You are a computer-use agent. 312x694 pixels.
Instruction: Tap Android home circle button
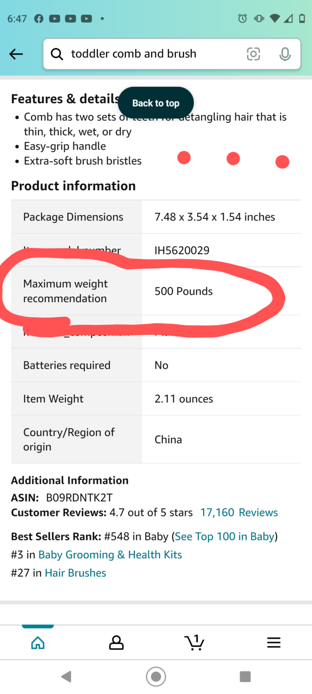156,677
